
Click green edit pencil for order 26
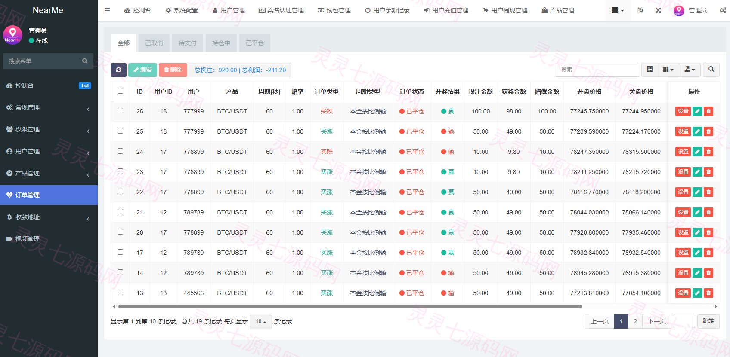698,111
